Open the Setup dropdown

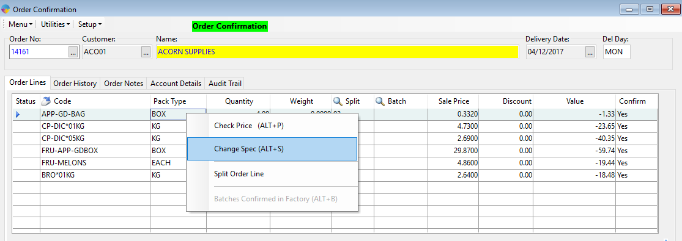pyautogui.click(x=89, y=24)
